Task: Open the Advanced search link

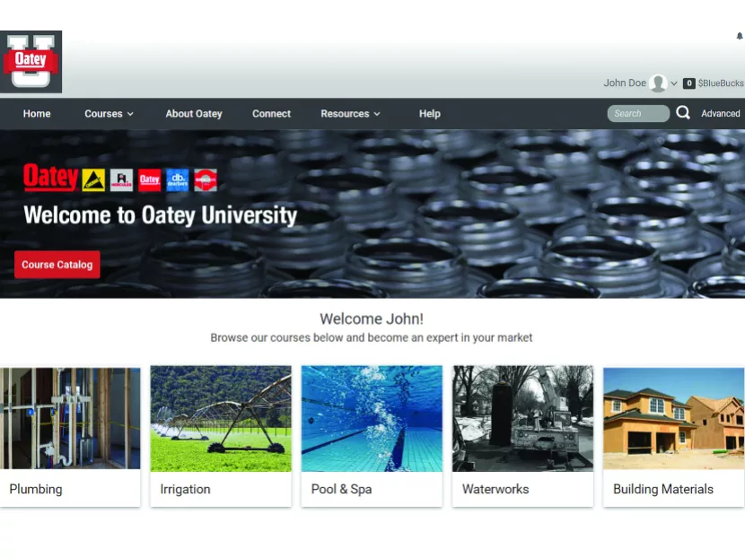Action: (720, 113)
